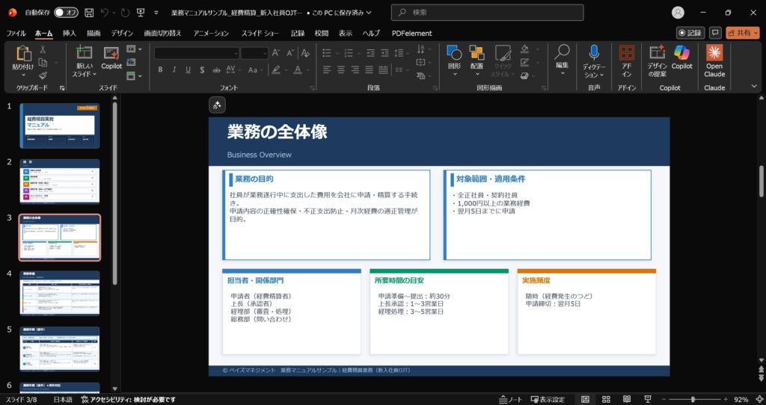This screenshot has height=405, width=766.
Task: Expand the New Slide (新しいスライド) dropdown
Action: tap(83, 74)
